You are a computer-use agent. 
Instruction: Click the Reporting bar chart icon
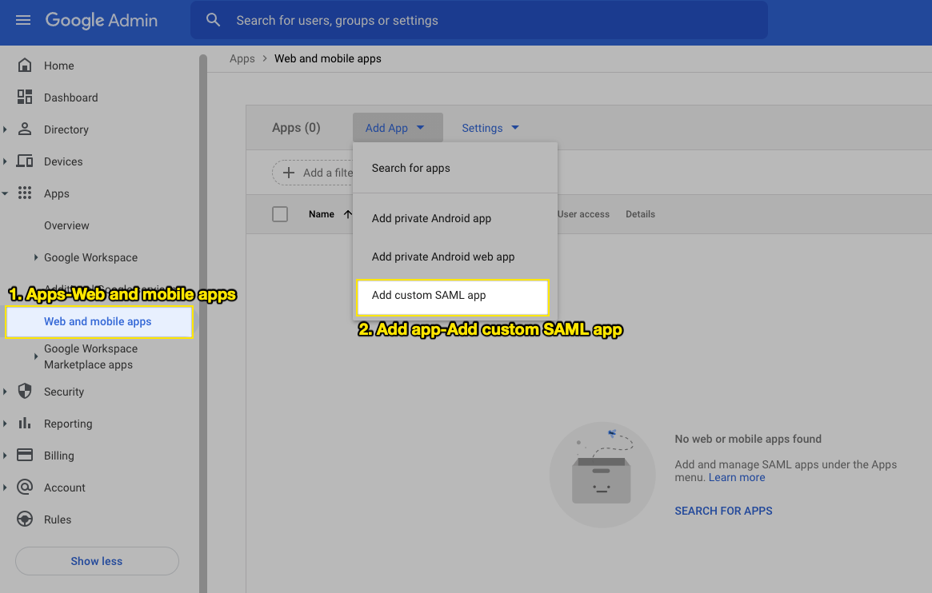click(24, 424)
